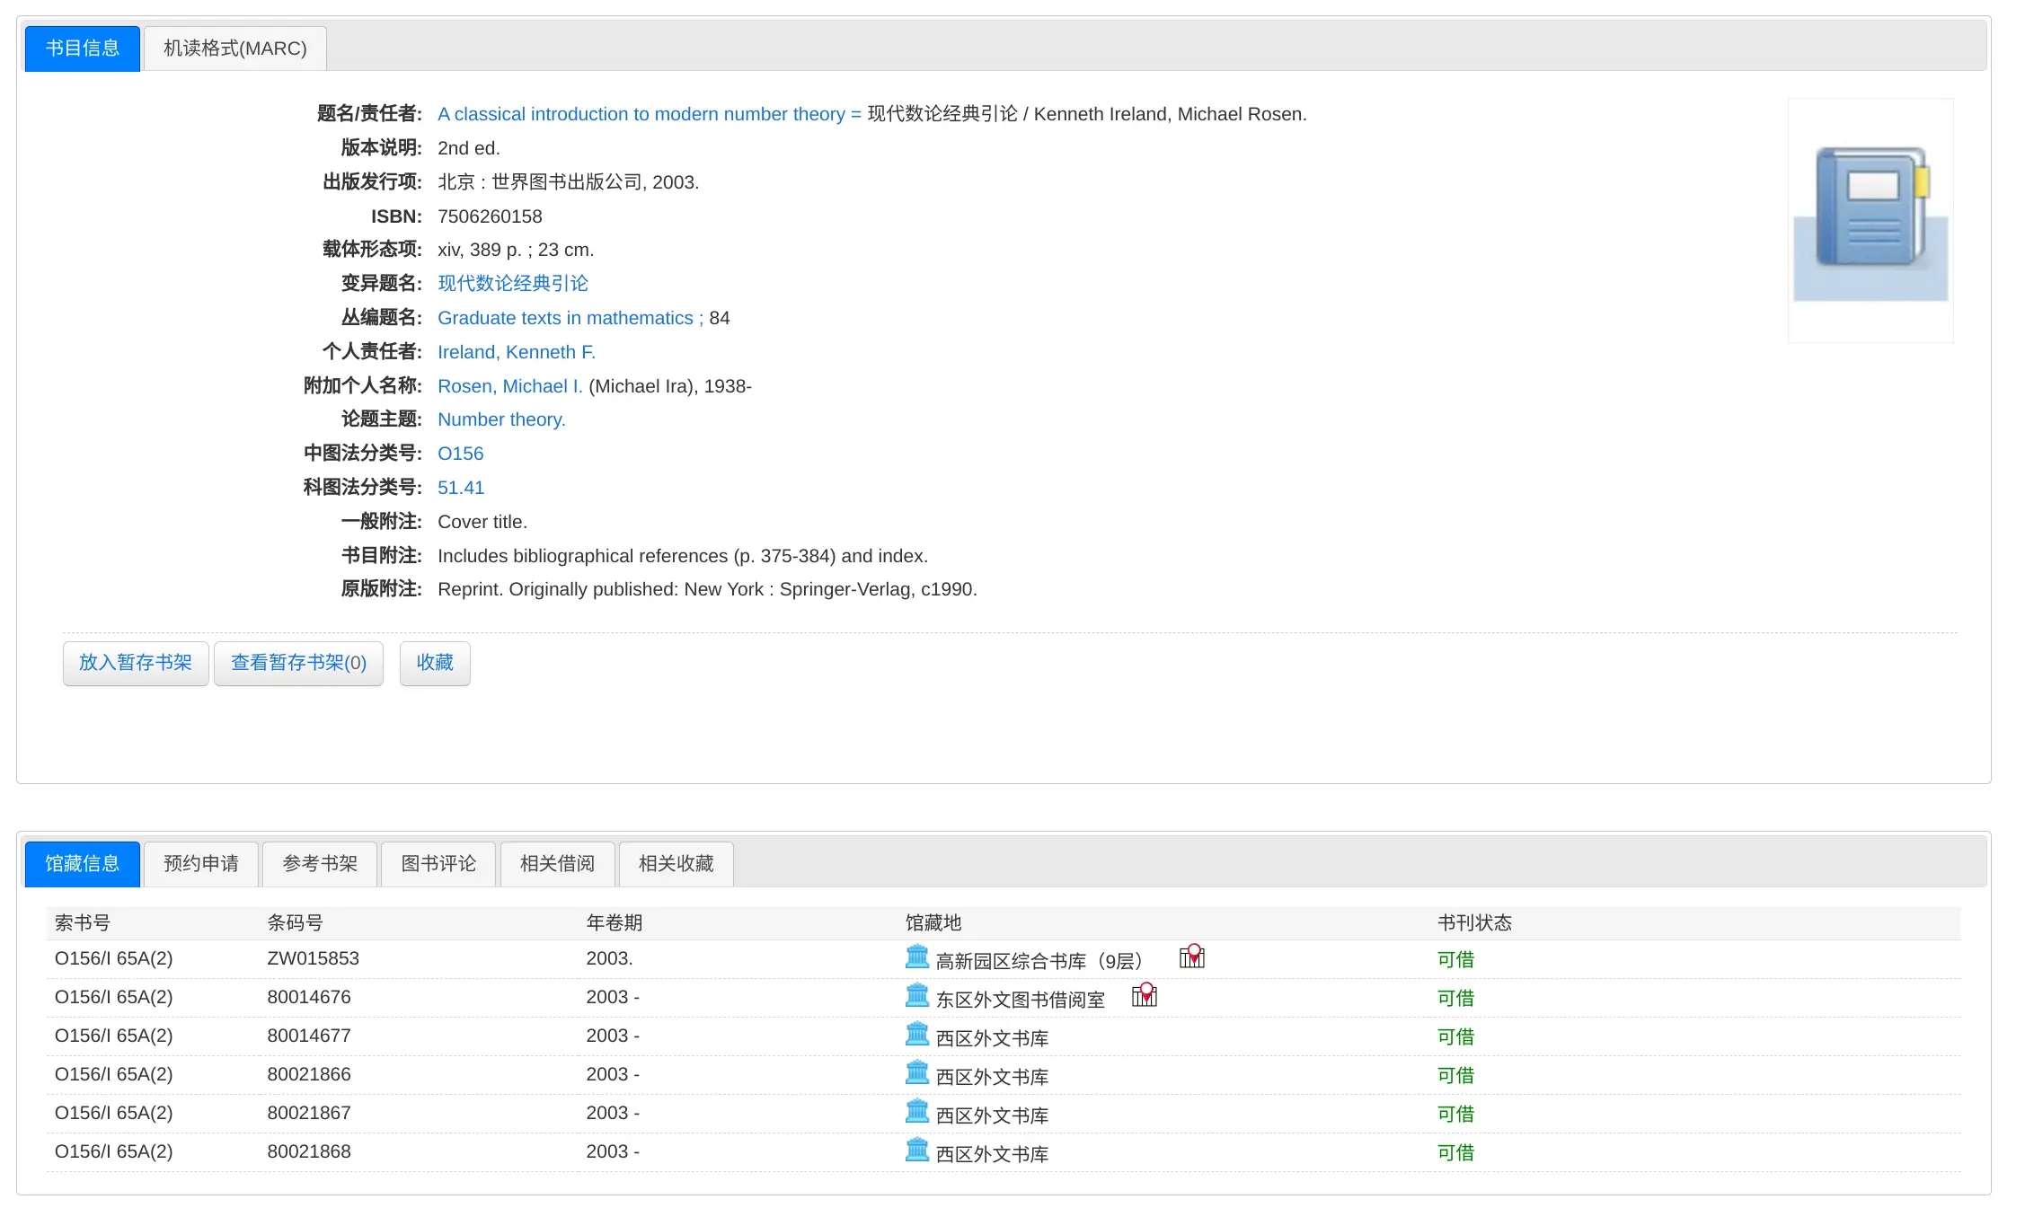Switch to 机读格式(MARC) tab
The width and height of the screenshot is (2025, 1208).
coord(234,48)
